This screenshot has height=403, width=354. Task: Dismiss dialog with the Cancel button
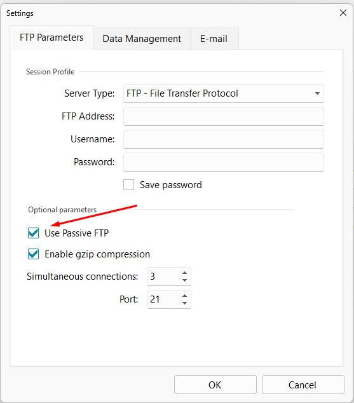303,385
